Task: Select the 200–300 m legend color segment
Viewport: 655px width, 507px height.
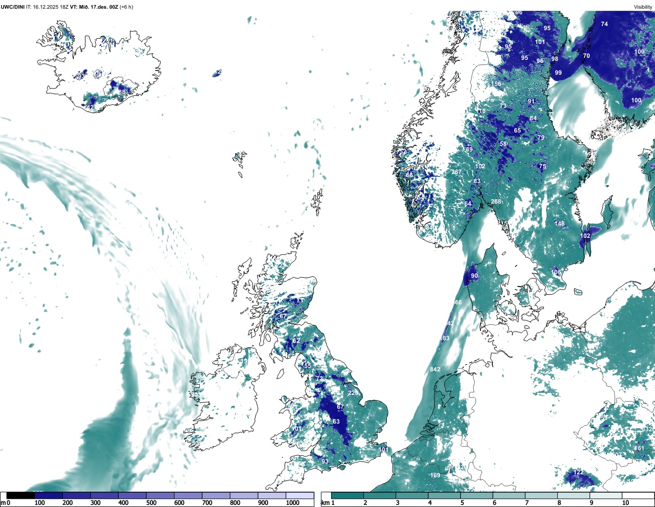Action: pyautogui.click(x=76, y=495)
